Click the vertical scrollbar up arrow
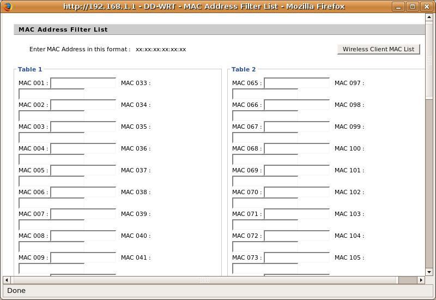 (x=429, y=17)
